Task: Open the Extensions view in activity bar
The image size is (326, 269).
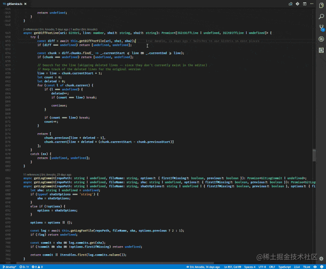Action: 321,50
